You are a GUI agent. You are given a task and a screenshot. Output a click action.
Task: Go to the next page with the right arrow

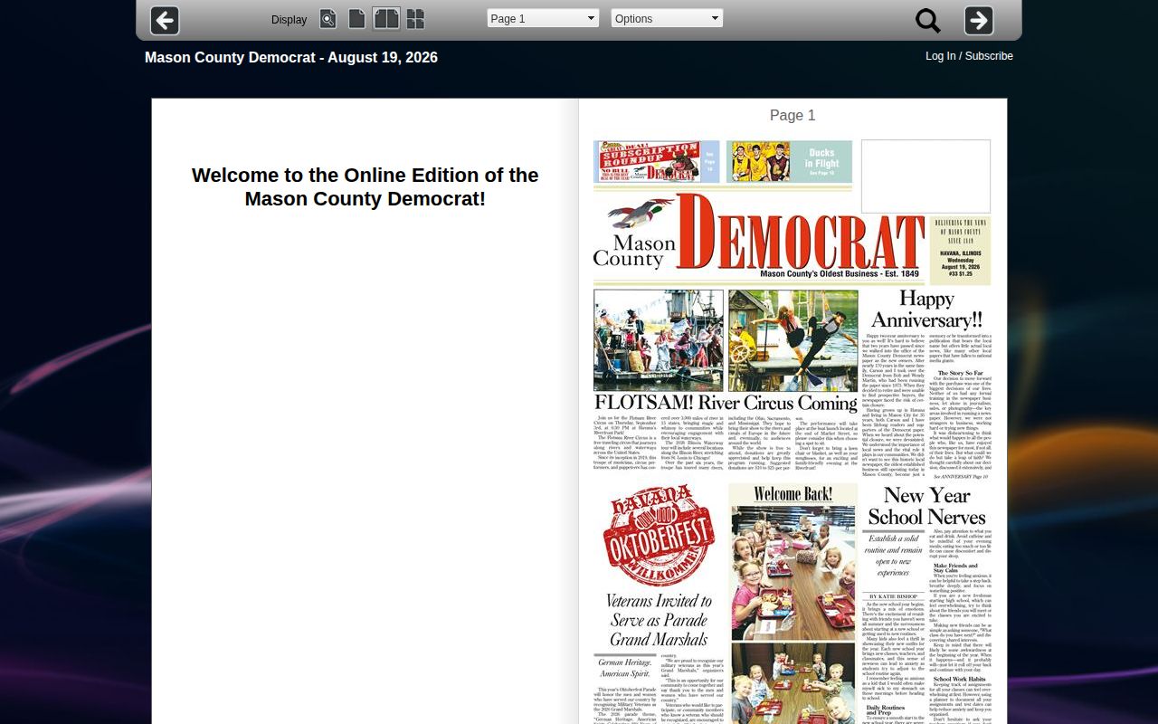coord(979,20)
